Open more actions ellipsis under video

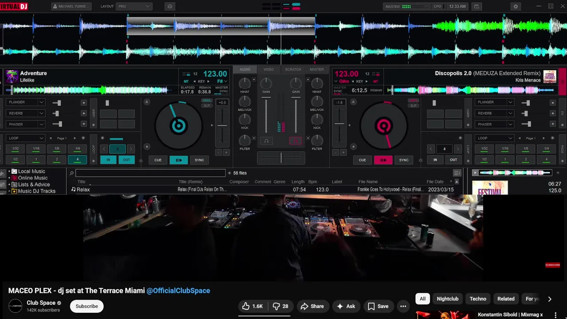pos(403,306)
